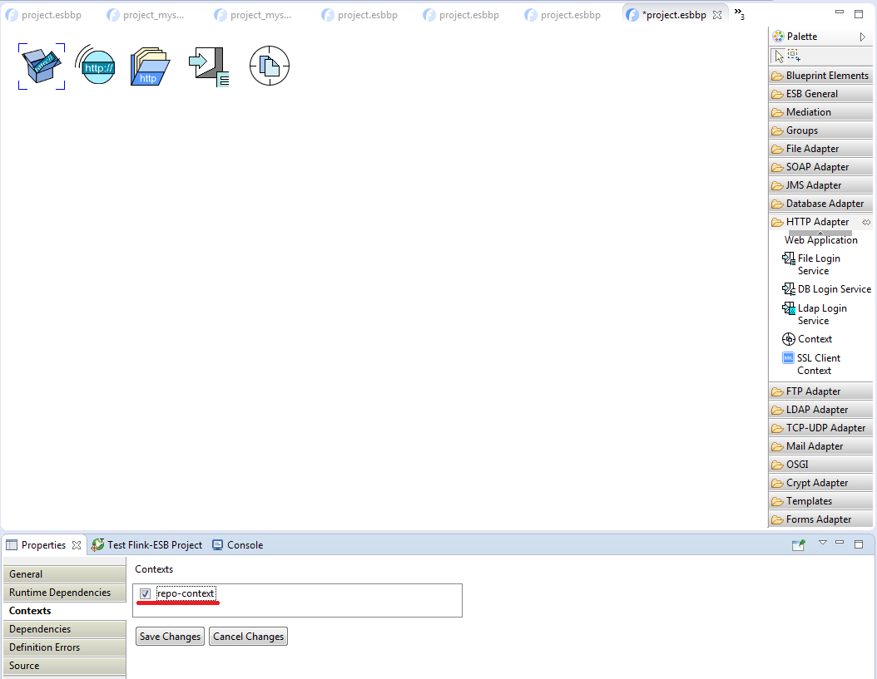Uncheck the repo-context checkbox
Image resolution: width=877 pixels, height=679 pixels.
point(146,593)
